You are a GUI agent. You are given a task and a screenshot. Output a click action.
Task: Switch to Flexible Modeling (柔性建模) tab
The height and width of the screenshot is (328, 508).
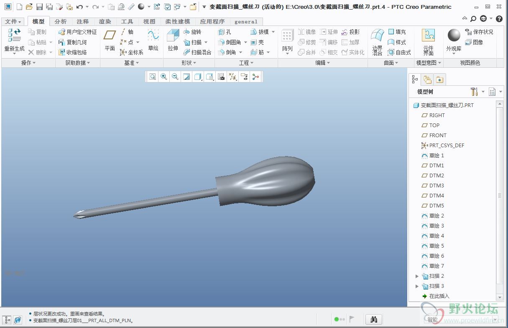click(x=178, y=21)
